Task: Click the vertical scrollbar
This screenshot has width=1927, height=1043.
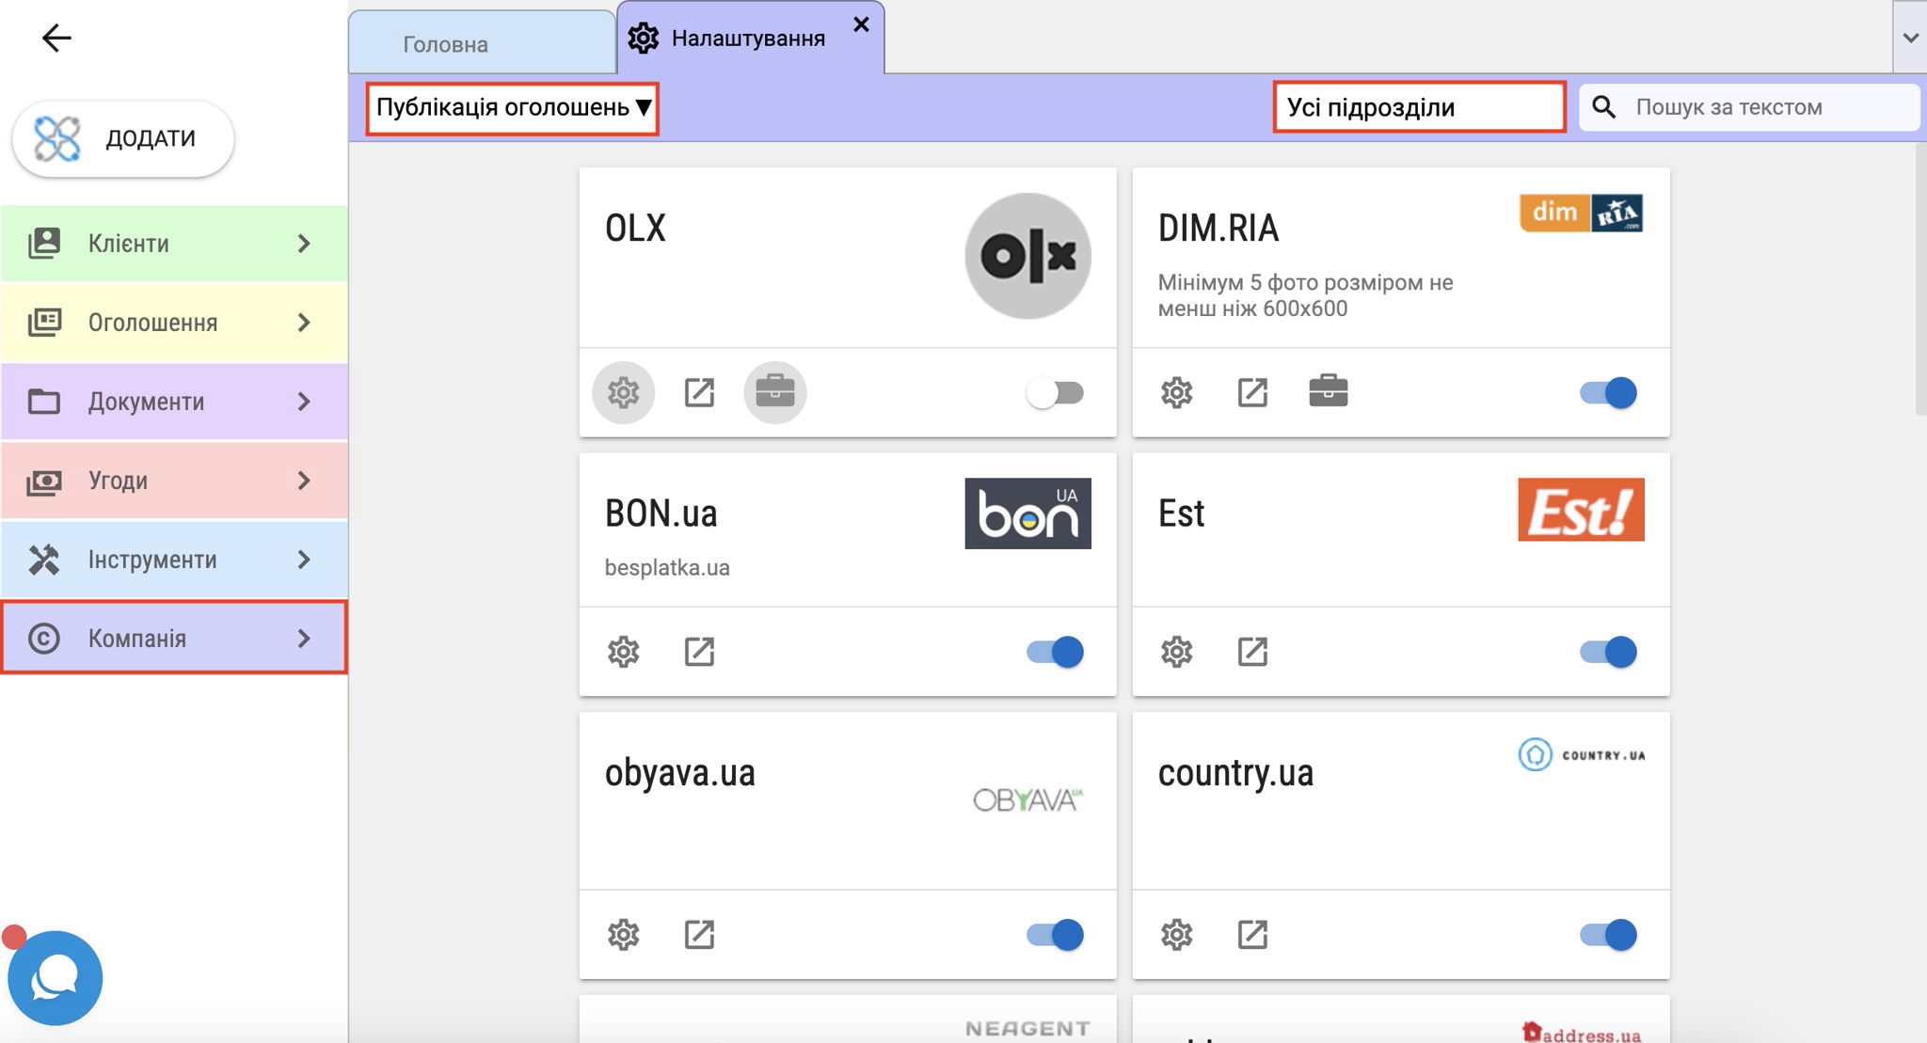Action: [x=1920, y=279]
